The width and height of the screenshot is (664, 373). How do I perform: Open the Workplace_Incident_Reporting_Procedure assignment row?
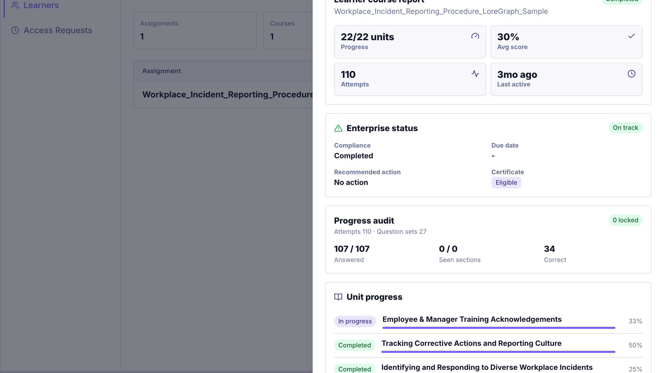[223, 95]
